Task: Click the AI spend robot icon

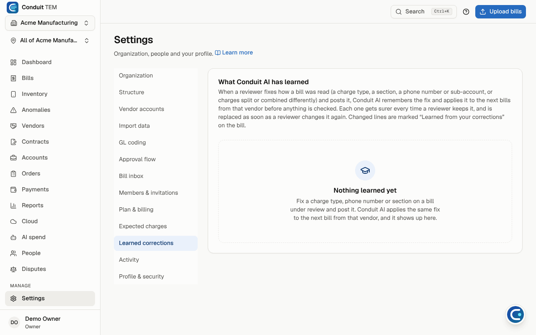Action: click(x=13, y=237)
